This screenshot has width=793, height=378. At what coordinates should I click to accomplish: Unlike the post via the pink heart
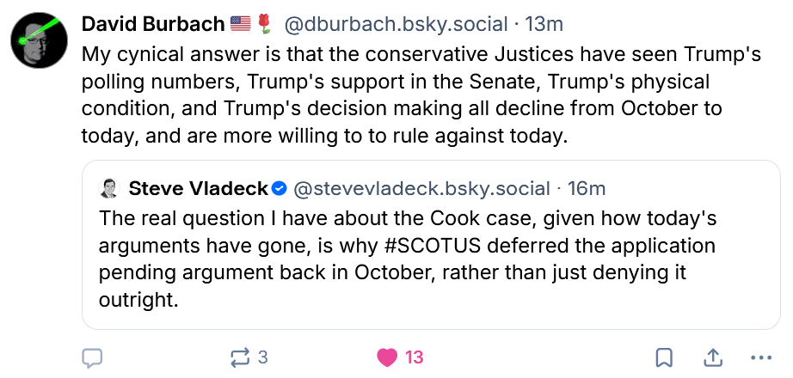(x=388, y=357)
